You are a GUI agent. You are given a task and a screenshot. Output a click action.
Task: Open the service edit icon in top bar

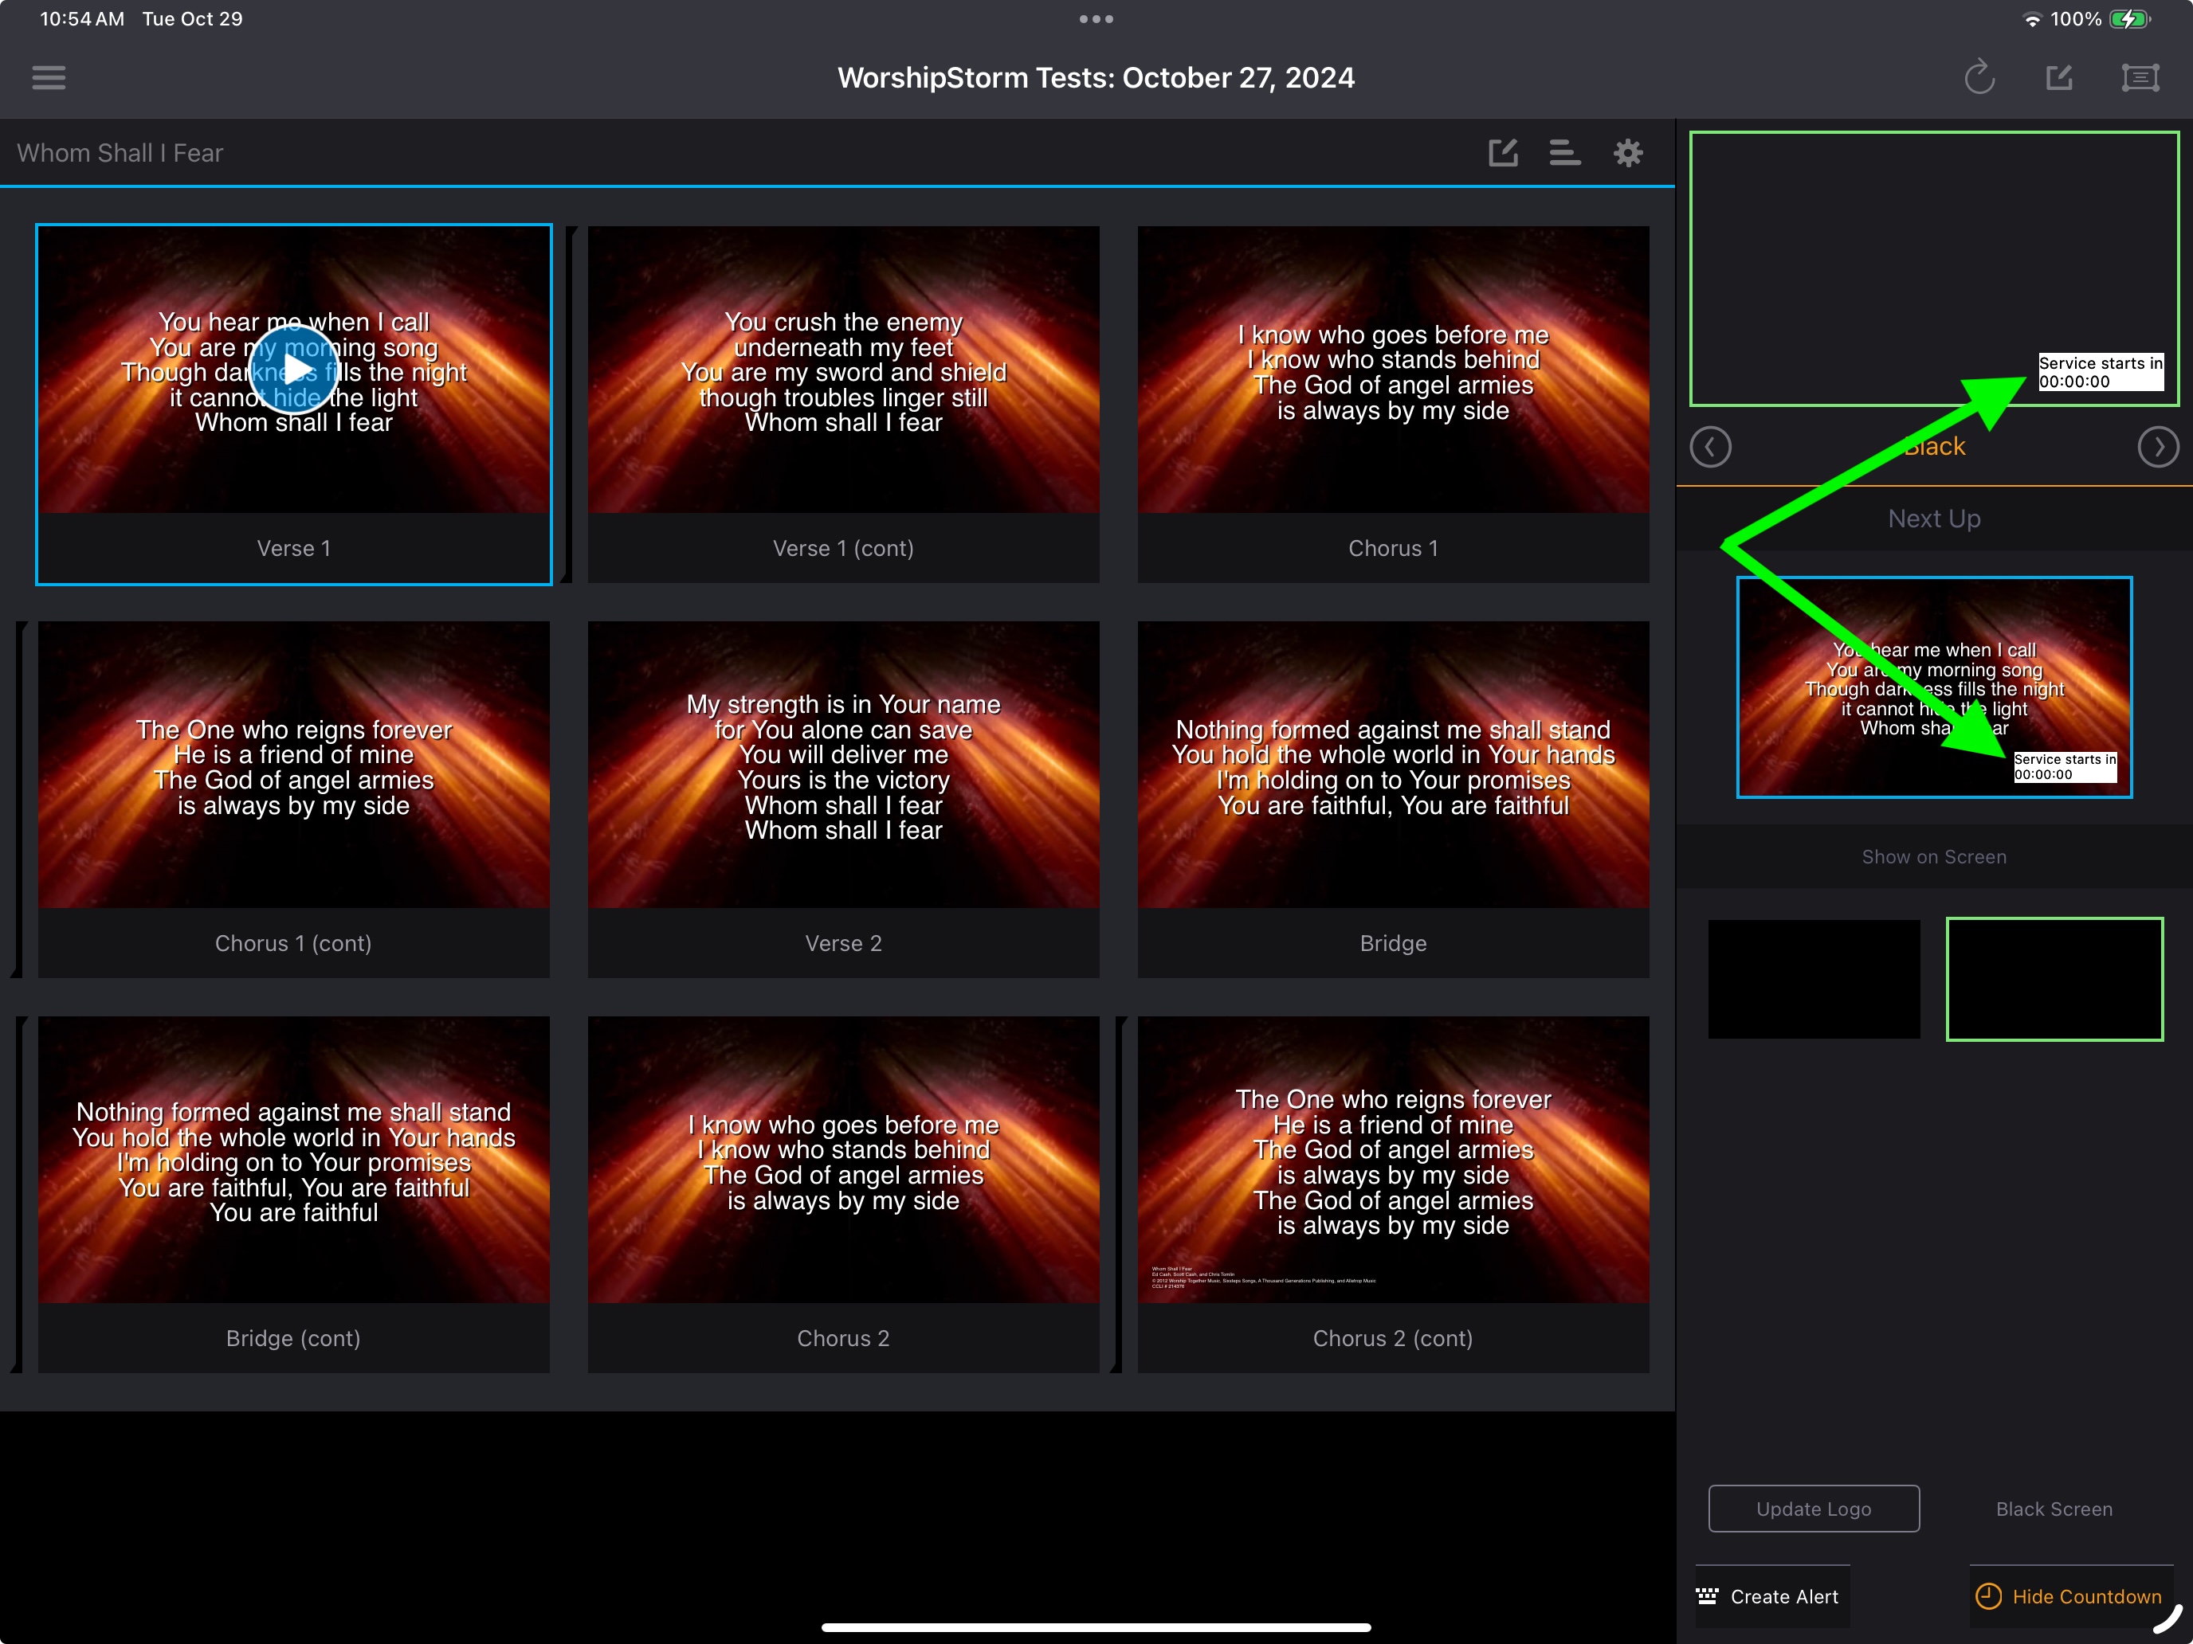(2059, 77)
